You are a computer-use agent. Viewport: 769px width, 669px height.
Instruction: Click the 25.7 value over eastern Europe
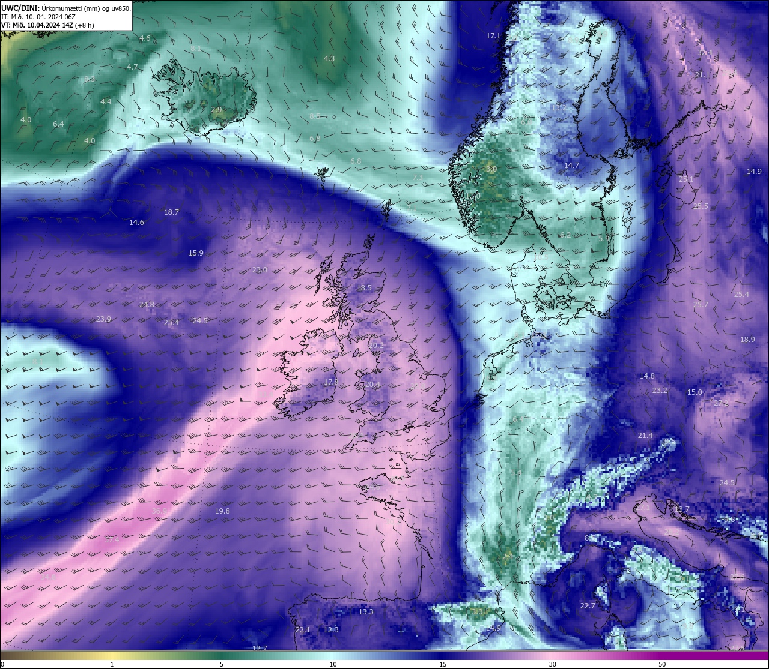[701, 305]
